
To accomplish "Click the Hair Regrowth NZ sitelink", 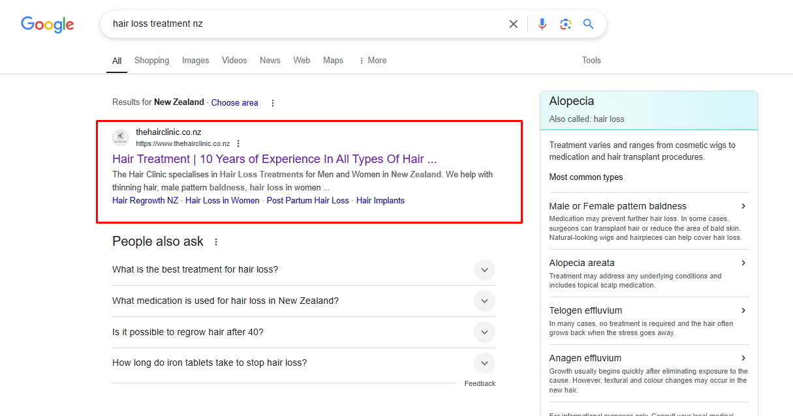I will click(x=145, y=201).
